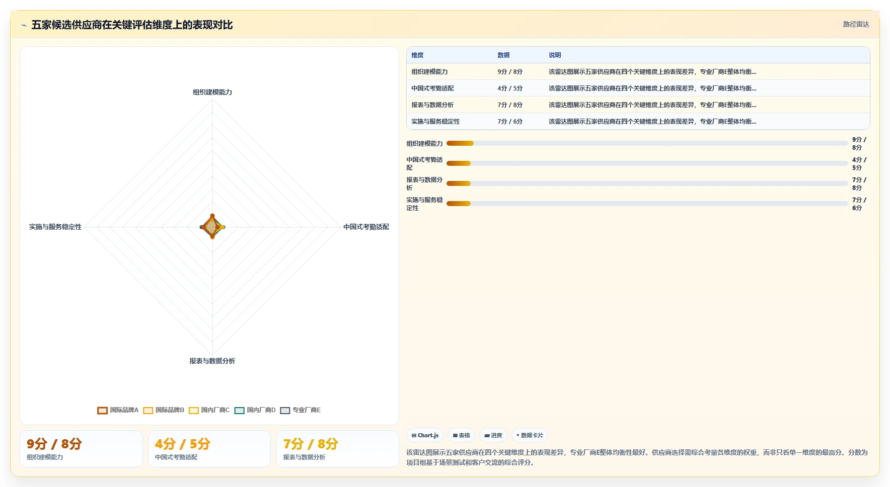Click the 数据 column header
The image size is (890, 487).
pos(503,55)
